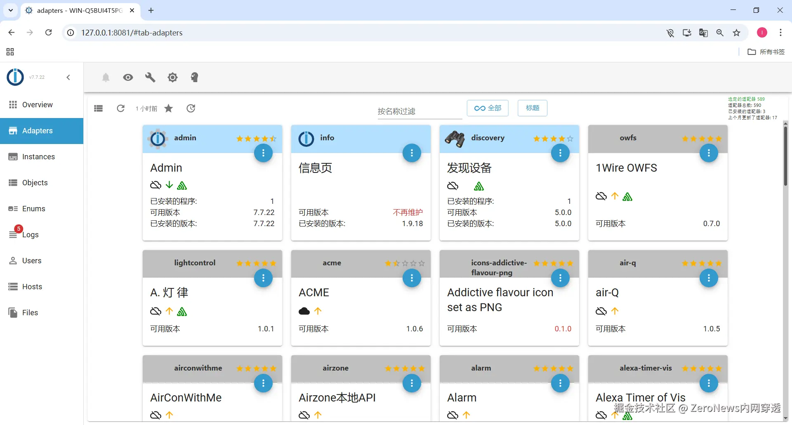
Task: Click the owfs adapter star rating
Action: [702, 139]
